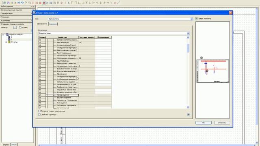260x146 pixels.
Task: Open the 'Дерево' bottom tab
Action: 6,144
